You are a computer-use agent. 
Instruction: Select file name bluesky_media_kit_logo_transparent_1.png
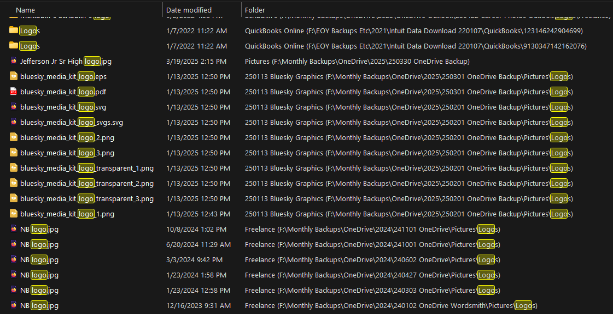[x=87, y=168]
